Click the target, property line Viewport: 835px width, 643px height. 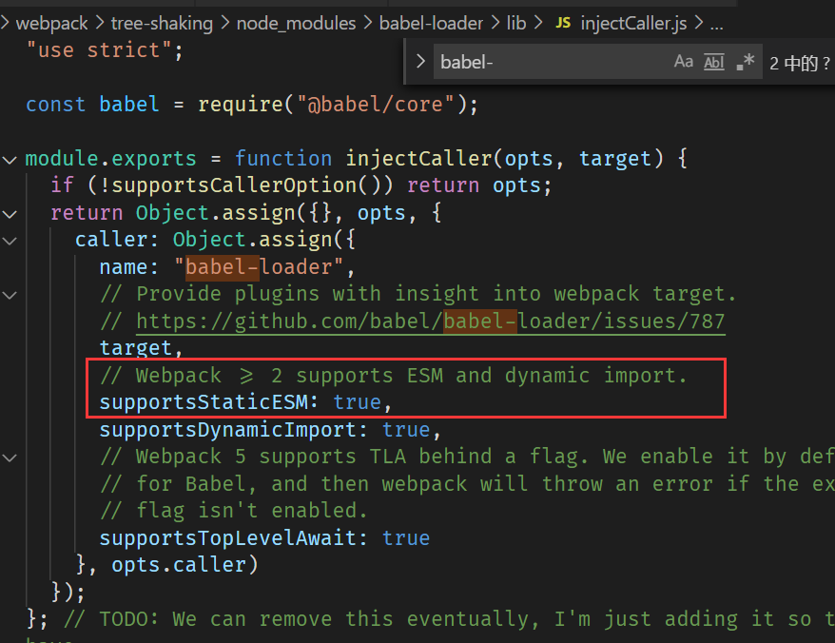click(141, 348)
